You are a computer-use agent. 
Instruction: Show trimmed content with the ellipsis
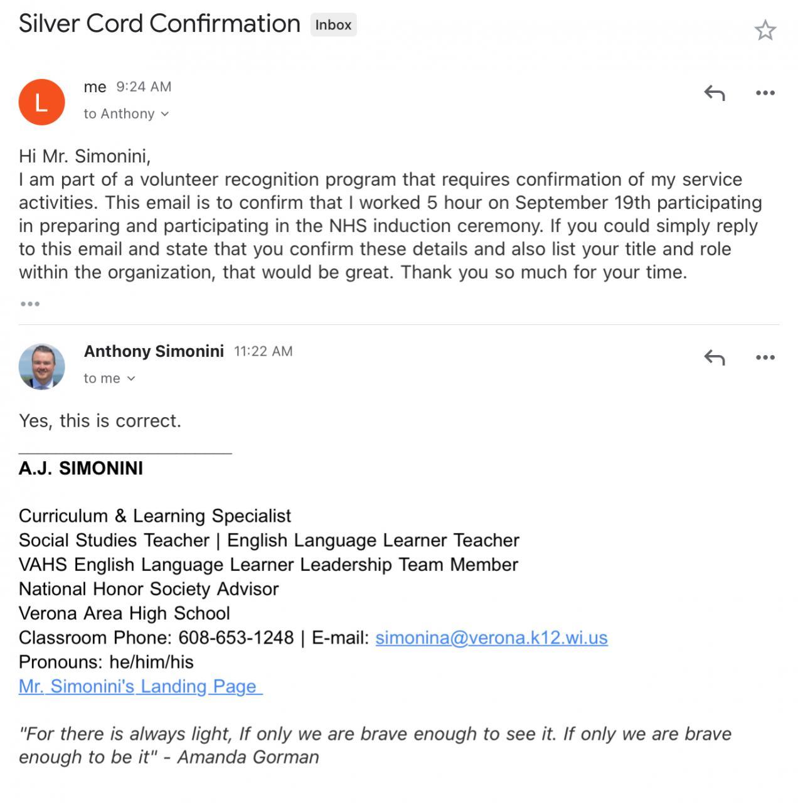pos(30,304)
